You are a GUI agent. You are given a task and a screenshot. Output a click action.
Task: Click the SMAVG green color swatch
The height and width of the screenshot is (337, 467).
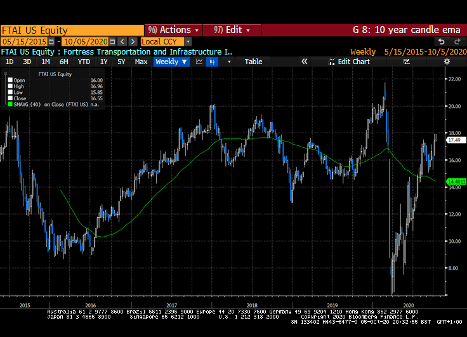coord(10,104)
